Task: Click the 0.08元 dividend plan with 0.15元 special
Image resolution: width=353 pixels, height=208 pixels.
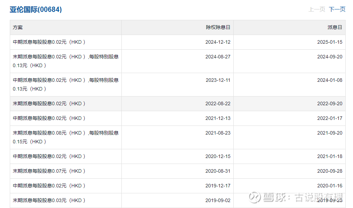Action: tap(66, 137)
